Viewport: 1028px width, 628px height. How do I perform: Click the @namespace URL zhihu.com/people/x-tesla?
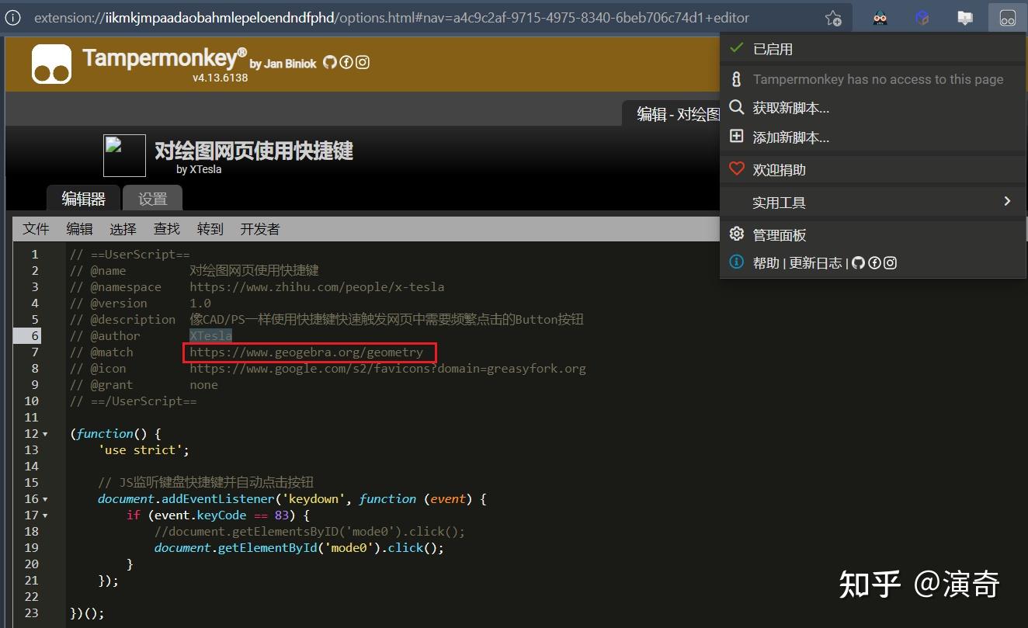point(317,287)
